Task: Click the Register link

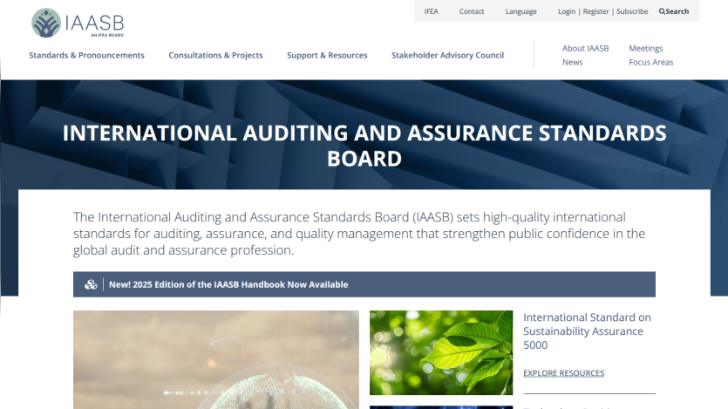Action: coord(595,11)
